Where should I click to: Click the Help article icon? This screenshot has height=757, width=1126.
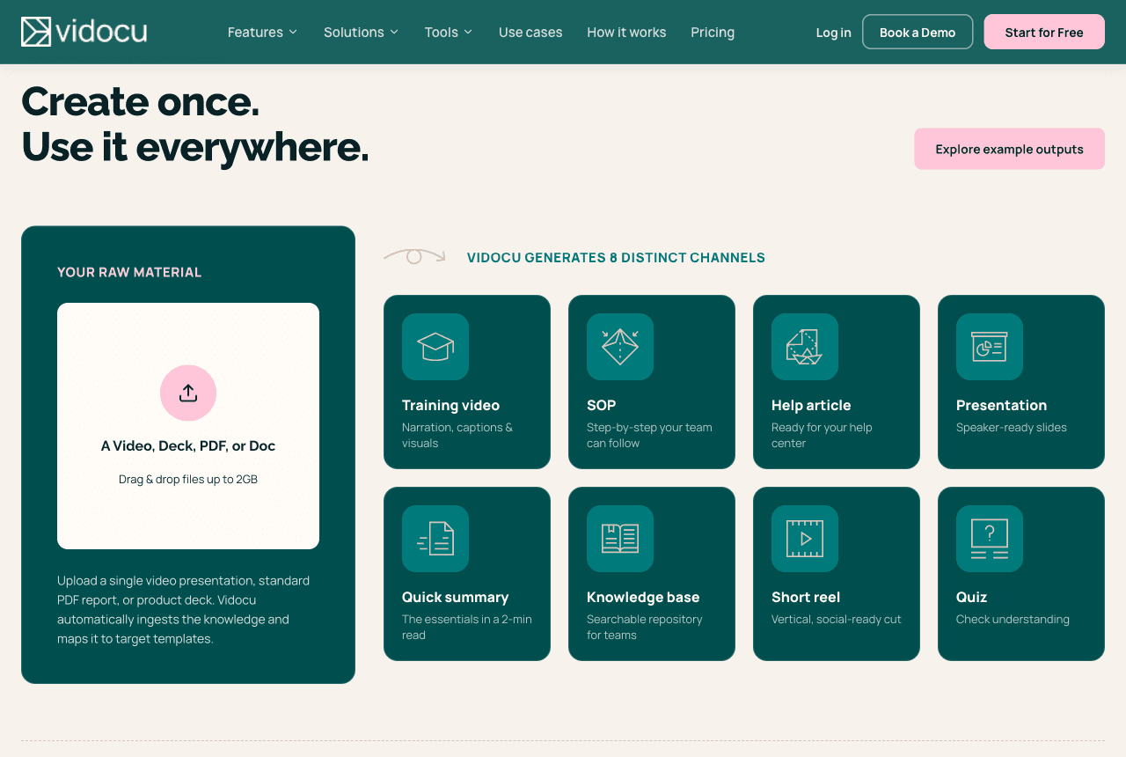[805, 347]
